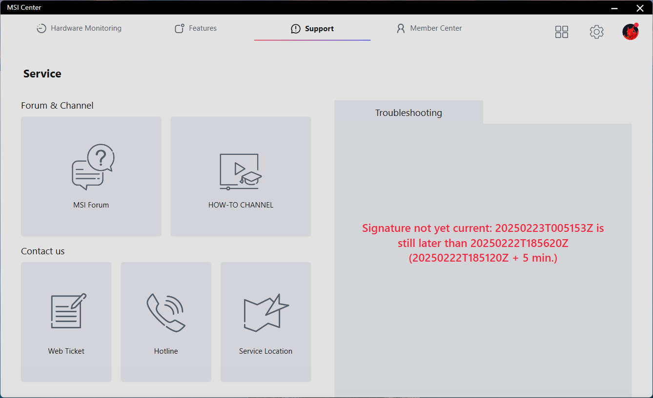This screenshot has height=398, width=653.
Task: Open the apps grid icon
Action: [562, 32]
